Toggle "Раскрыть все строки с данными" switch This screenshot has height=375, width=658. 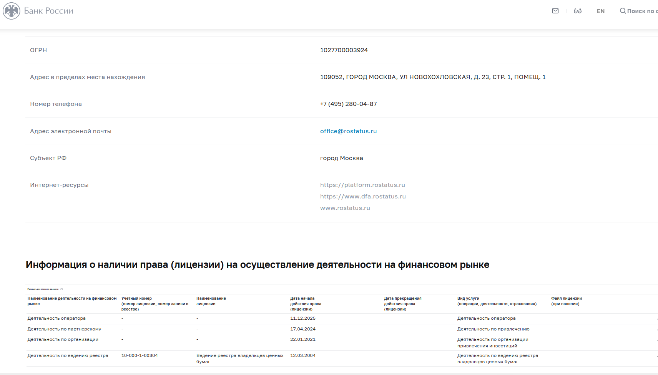pyautogui.click(x=61, y=289)
